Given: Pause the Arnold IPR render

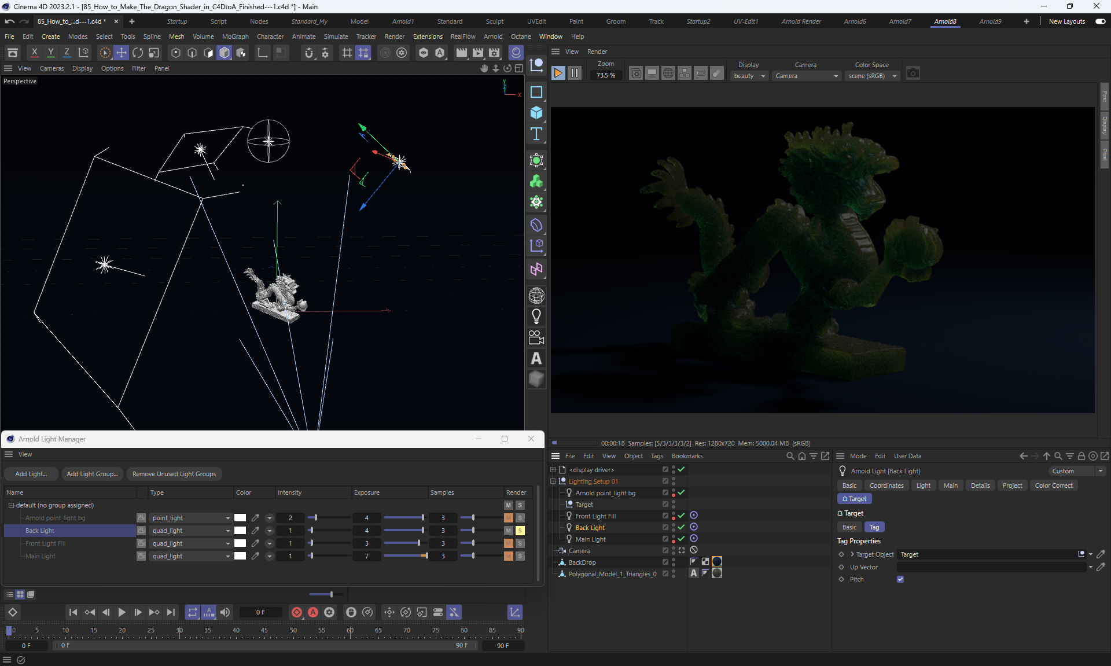Looking at the screenshot, I should tap(574, 73).
